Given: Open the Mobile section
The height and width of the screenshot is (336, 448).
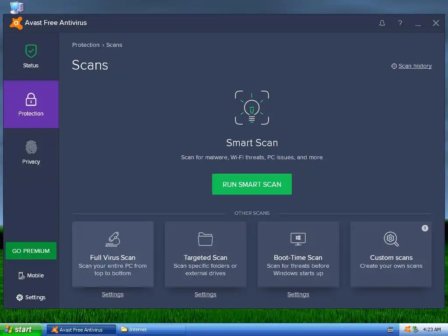Looking at the screenshot, I should 31,276.
